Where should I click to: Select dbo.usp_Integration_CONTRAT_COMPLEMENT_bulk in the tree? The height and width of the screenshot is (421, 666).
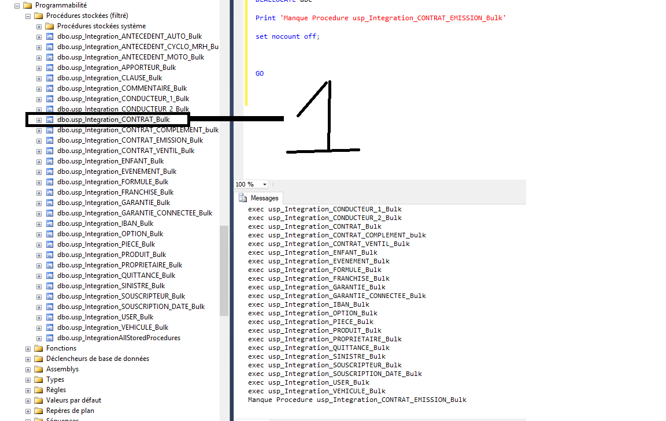click(138, 130)
